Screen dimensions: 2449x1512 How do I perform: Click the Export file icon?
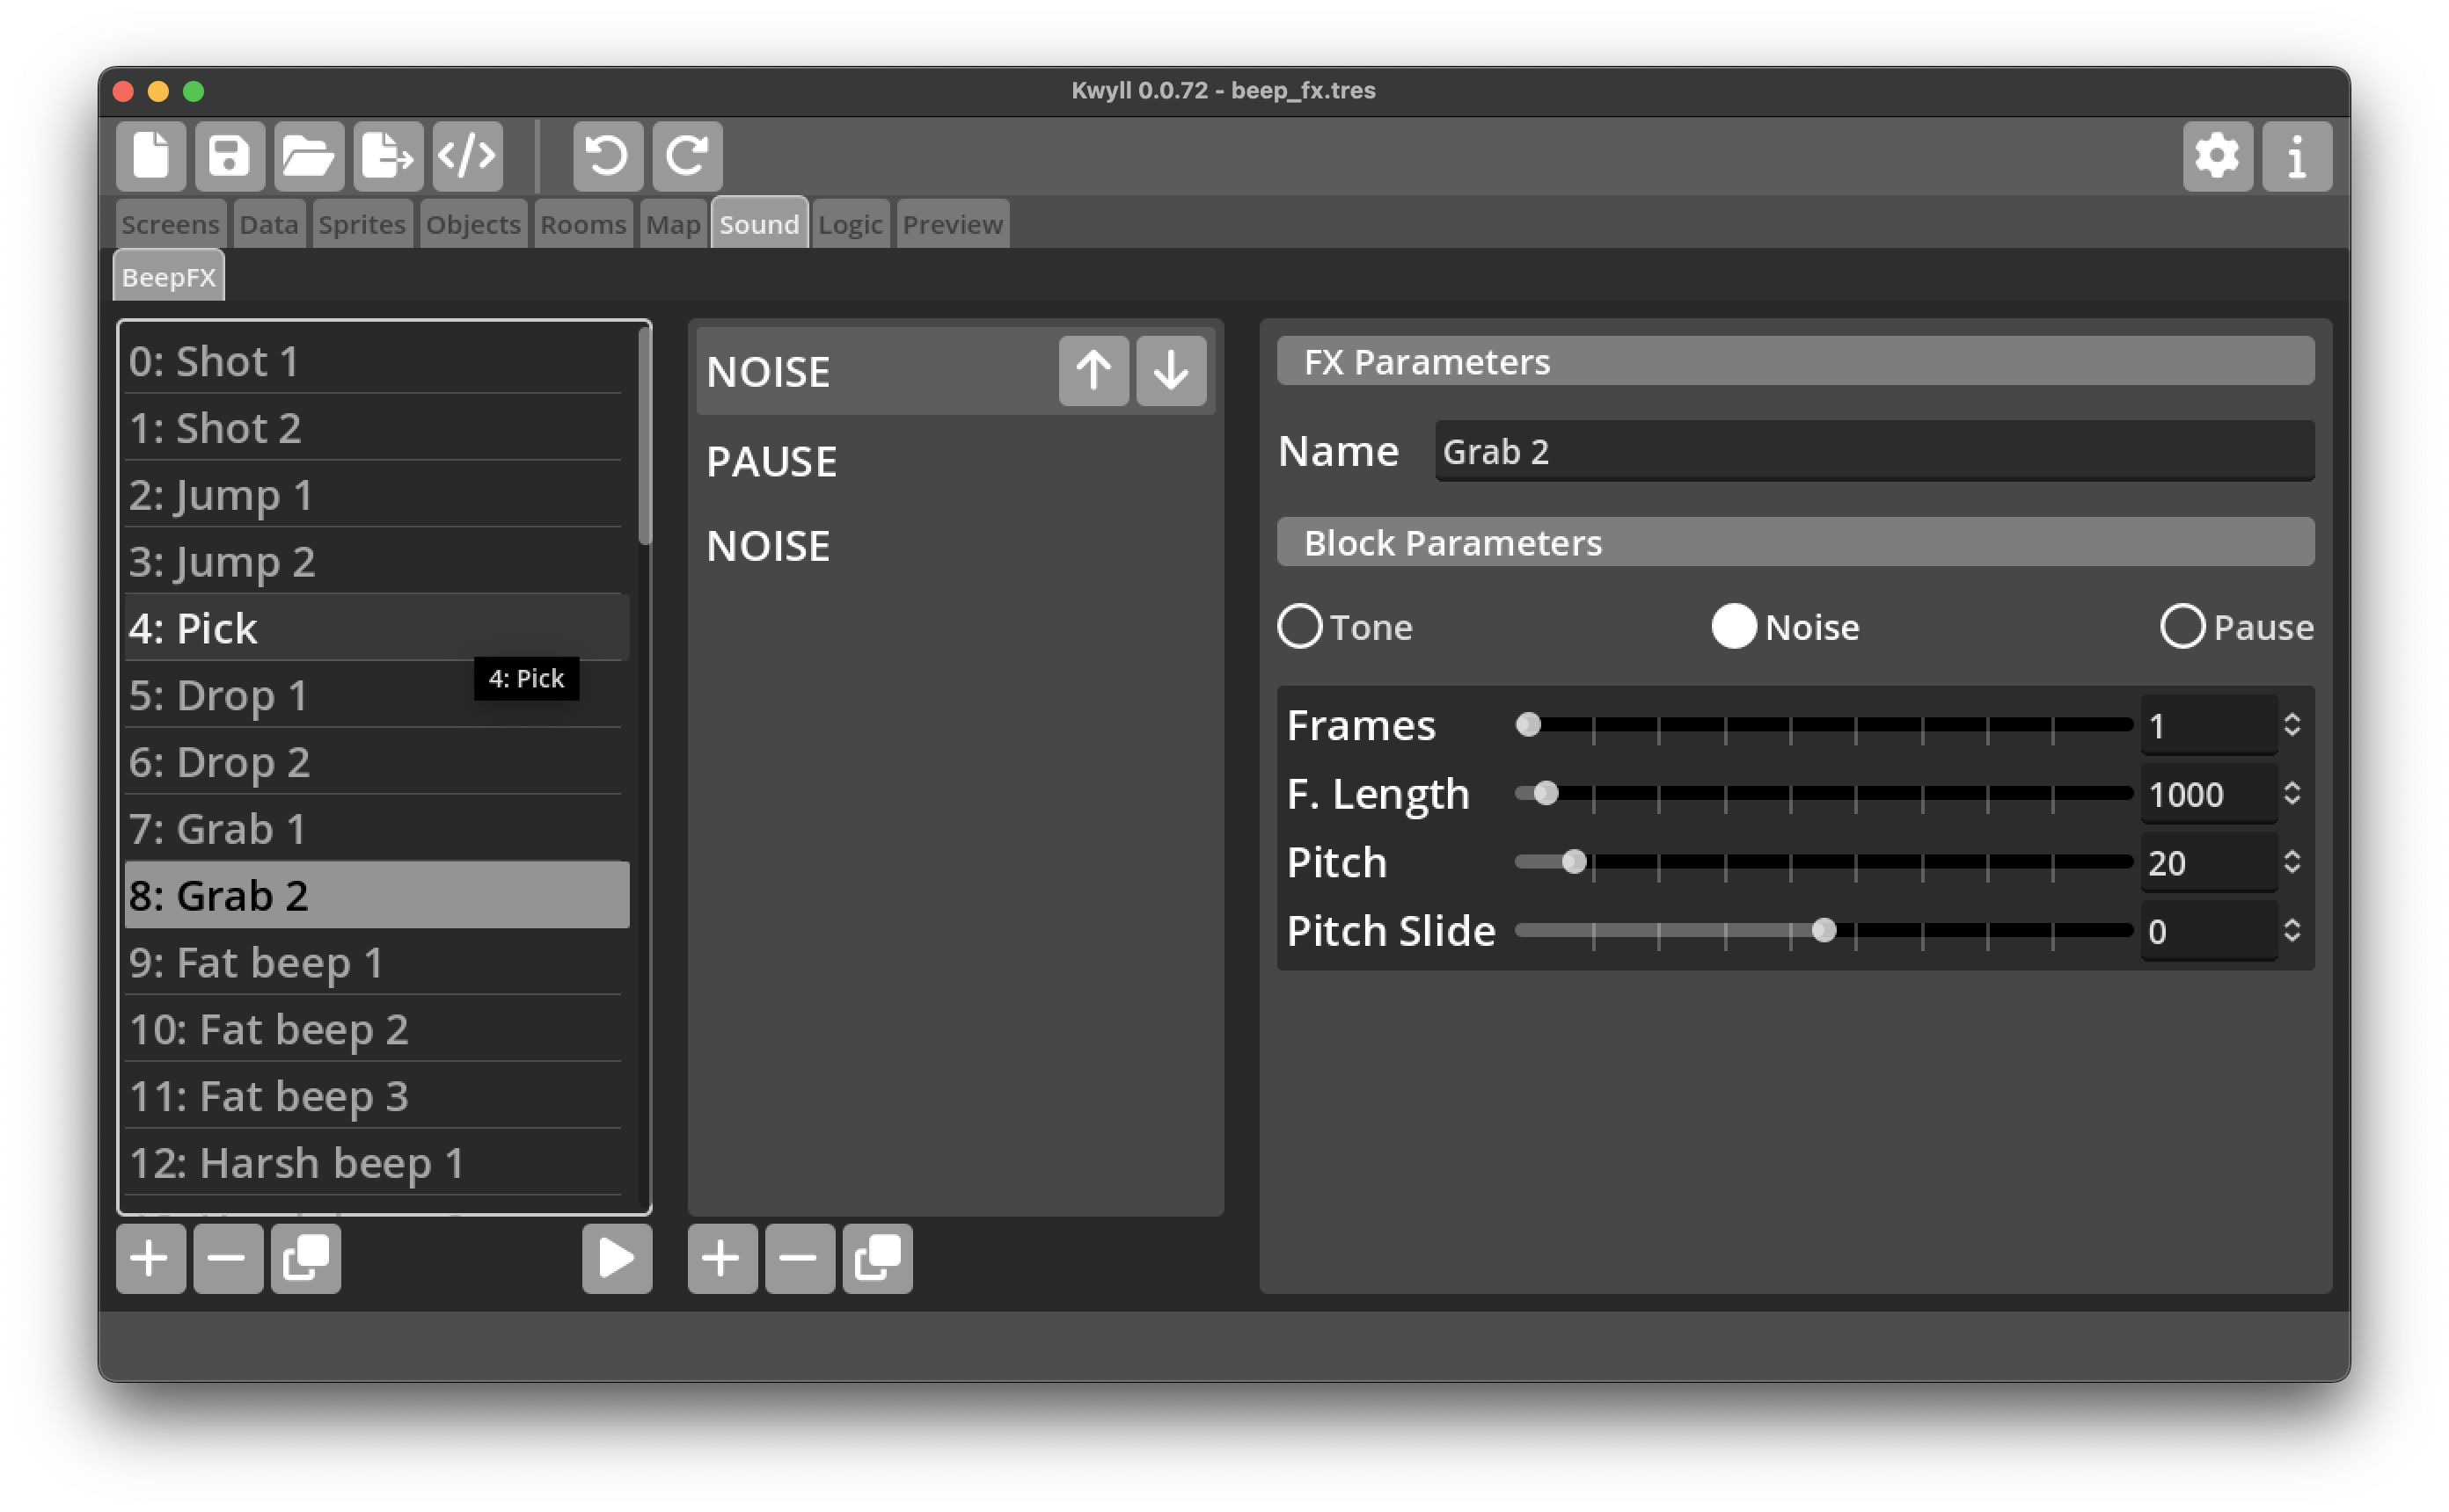coord(387,156)
